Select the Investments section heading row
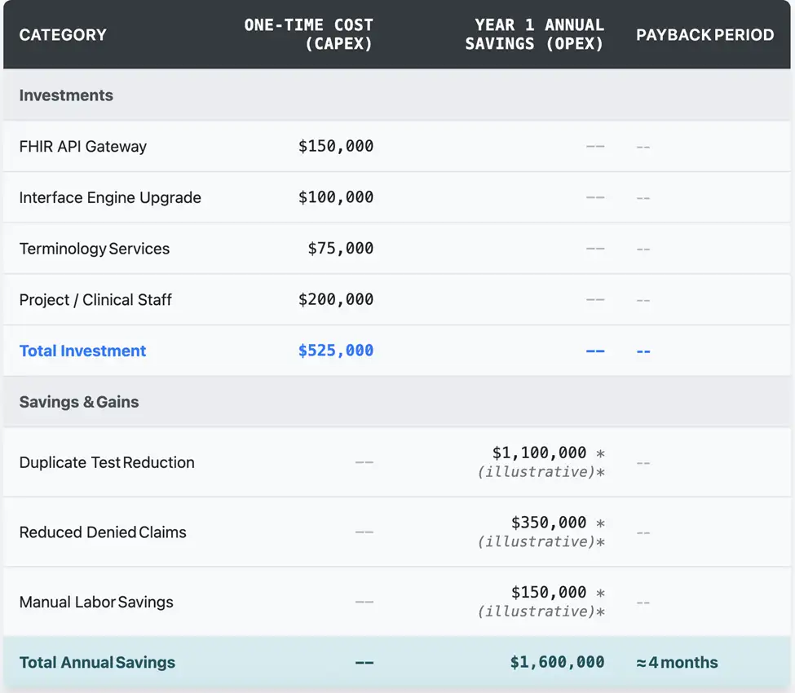 [66, 95]
